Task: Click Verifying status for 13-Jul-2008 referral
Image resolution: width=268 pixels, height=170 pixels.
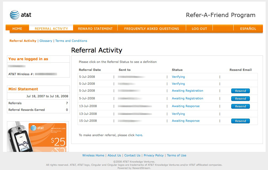Action: click(178, 114)
